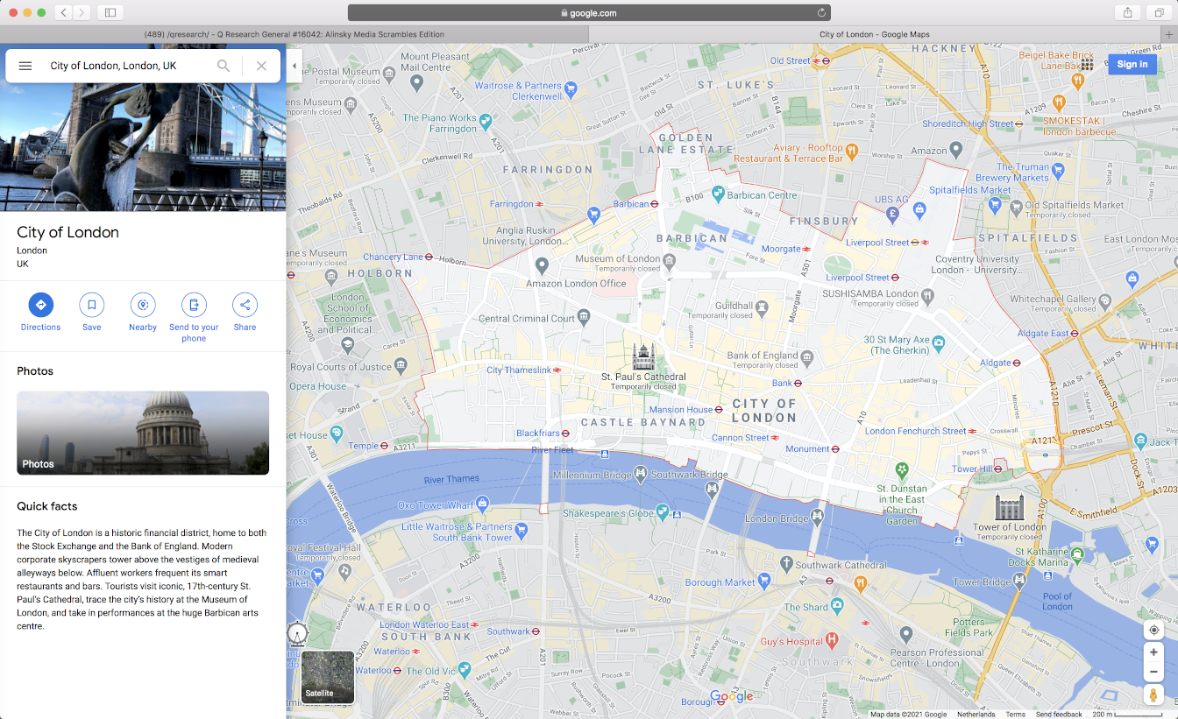
Task: Select Southwark Cathedral marker
Action: [787, 562]
